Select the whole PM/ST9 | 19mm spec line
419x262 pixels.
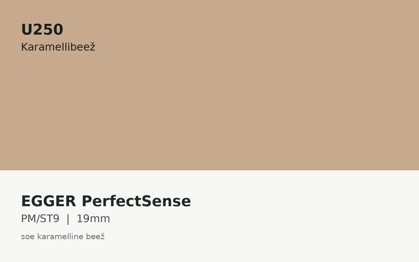coord(65,219)
